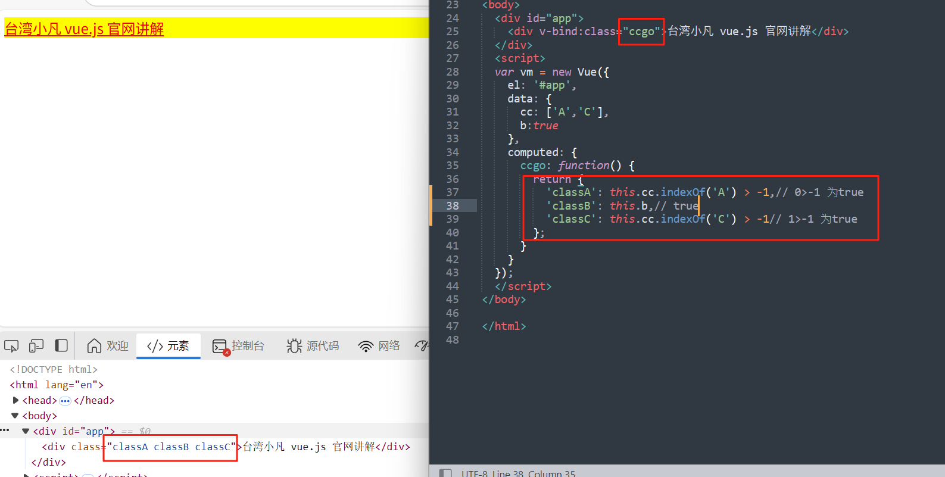Click the el: '#app', code line
Viewport: 945px width, 477px height.
[542, 85]
